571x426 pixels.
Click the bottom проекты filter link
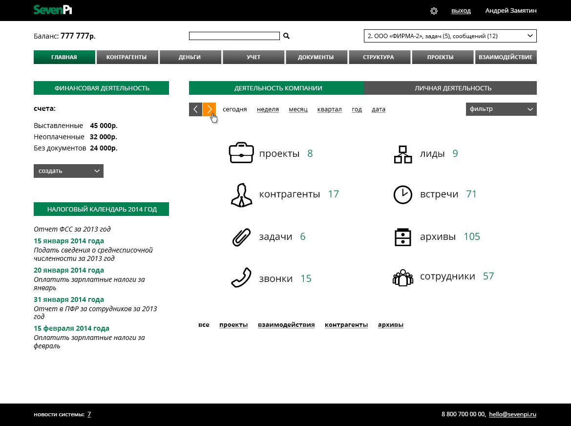pos(233,324)
